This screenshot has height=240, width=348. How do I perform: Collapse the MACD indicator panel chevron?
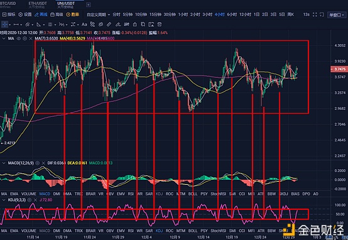coord(4,163)
